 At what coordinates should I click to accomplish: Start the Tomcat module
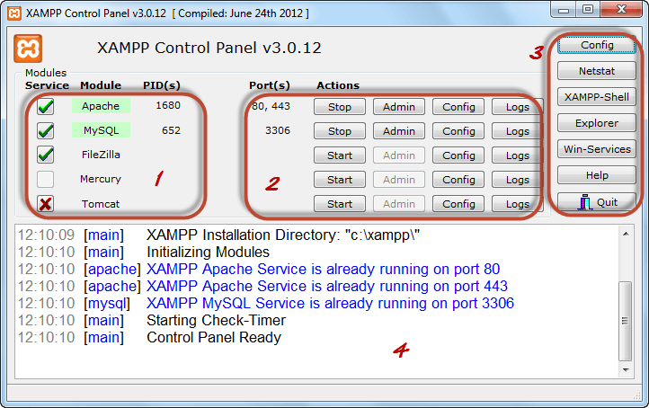click(x=340, y=204)
